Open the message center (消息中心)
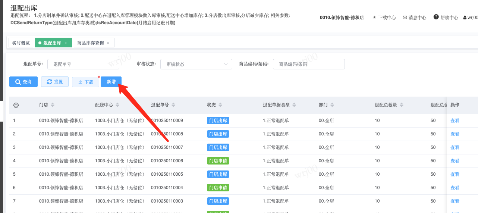This screenshot has width=478, height=213. tap(414, 18)
